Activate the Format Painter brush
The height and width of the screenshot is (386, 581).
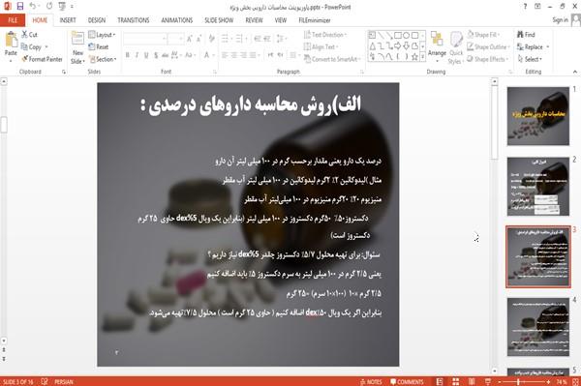click(42, 59)
